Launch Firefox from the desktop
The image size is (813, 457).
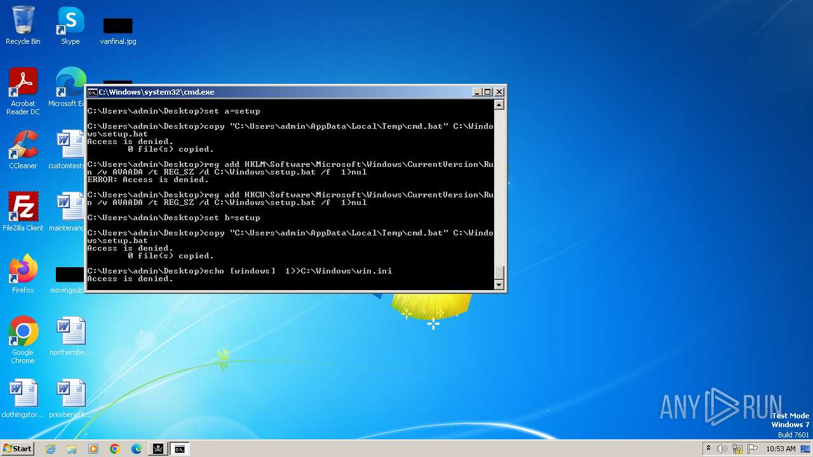[x=23, y=274]
